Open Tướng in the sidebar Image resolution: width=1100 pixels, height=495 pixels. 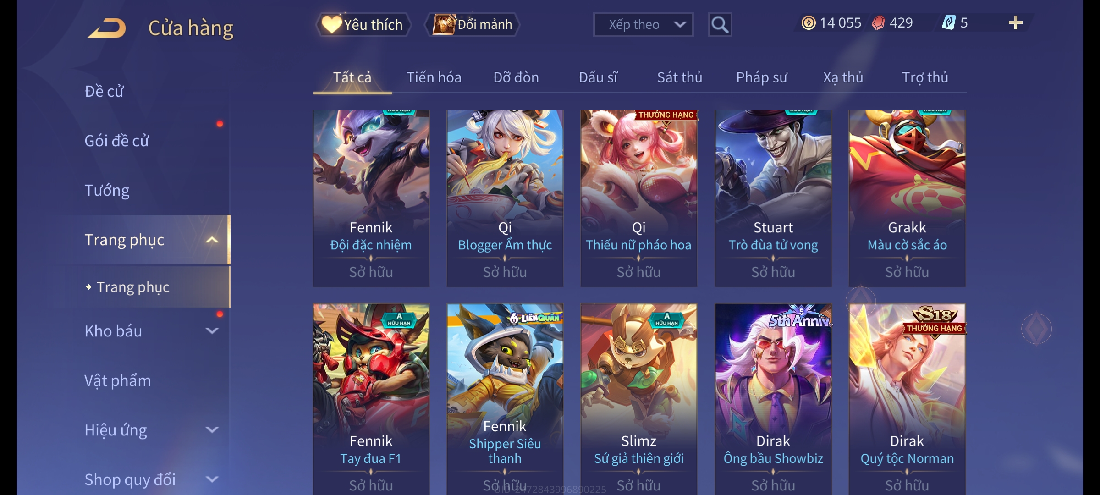107,190
